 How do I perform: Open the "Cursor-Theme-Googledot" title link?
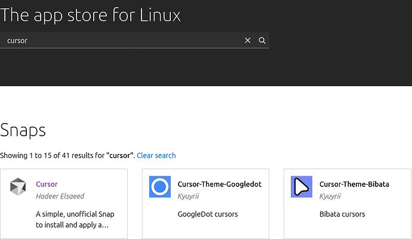(219, 184)
